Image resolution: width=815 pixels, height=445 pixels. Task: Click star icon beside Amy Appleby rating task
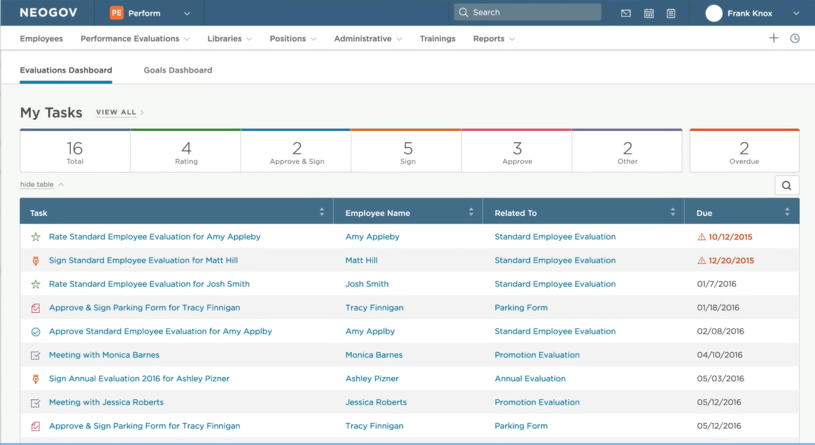[36, 237]
